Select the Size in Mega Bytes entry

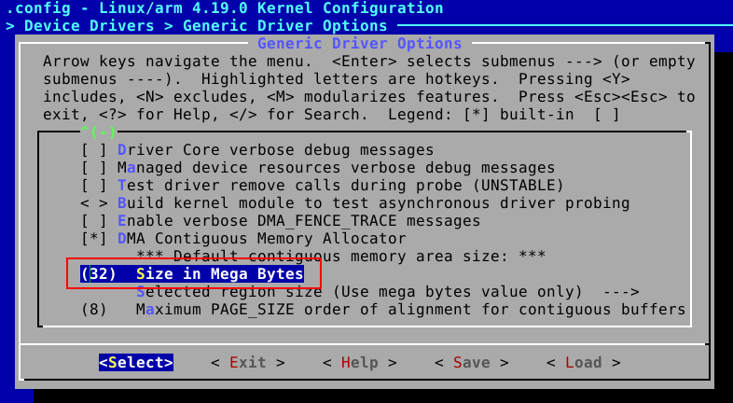point(192,274)
